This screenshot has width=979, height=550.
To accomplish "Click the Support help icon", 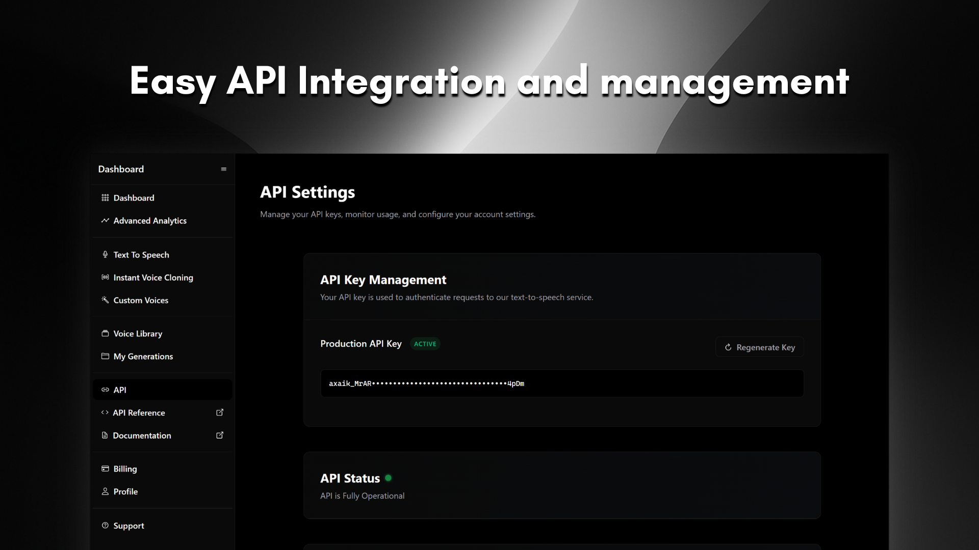I will click(x=105, y=525).
